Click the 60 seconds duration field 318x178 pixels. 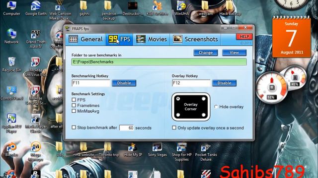(x=127, y=128)
